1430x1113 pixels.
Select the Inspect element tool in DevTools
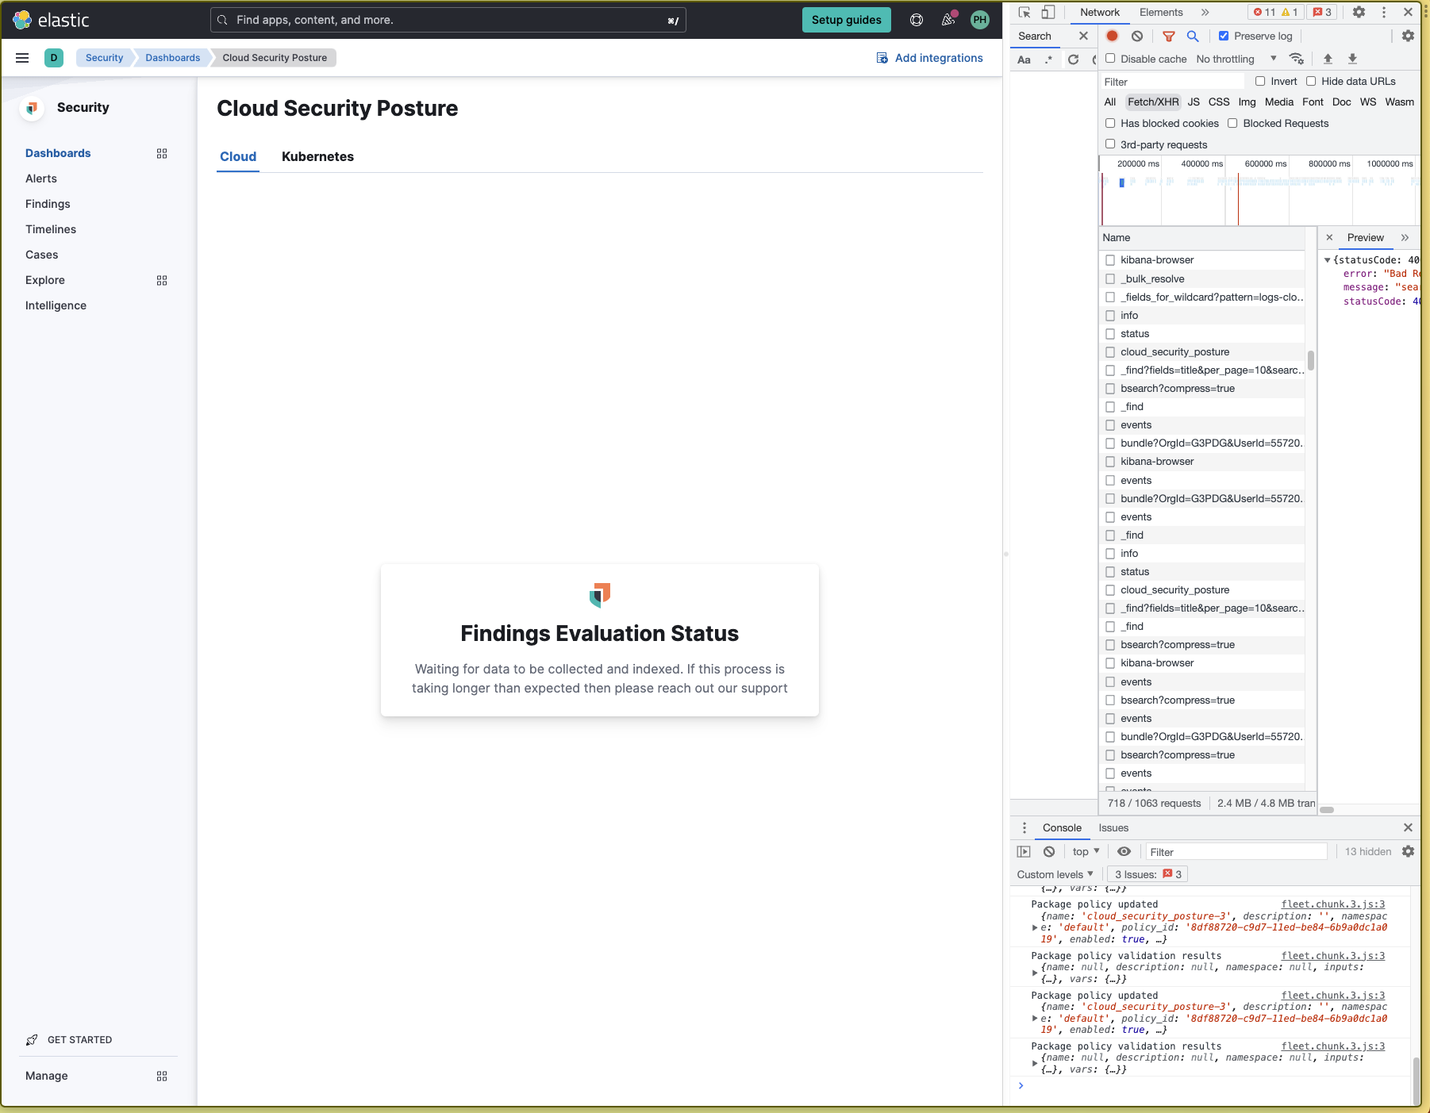click(x=1024, y=12)
